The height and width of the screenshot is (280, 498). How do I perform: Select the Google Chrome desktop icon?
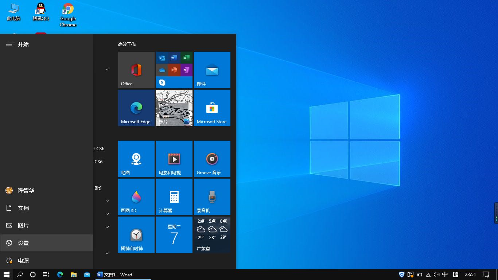pos(68,15)
